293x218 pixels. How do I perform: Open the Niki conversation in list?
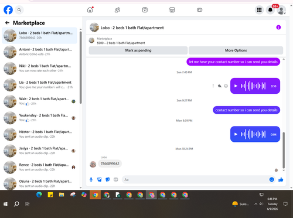click(39, 69)
